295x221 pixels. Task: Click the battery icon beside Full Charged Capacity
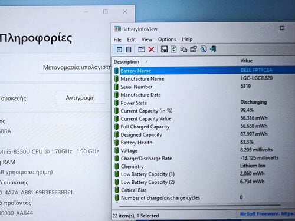click(117, 127)
